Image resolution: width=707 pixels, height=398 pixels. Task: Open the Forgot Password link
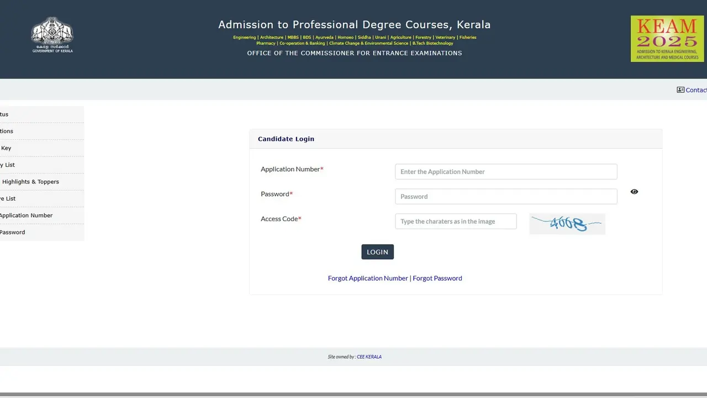[x=437, y=278]
